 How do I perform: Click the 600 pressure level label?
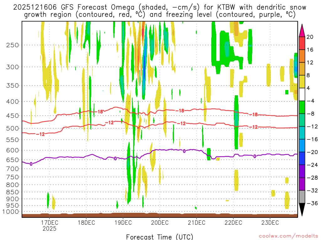(13, 150)
